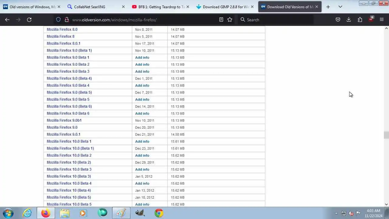Viewport: 389px width, 219px height.
Task: Go back to the previous page
Action: point(7,20)
